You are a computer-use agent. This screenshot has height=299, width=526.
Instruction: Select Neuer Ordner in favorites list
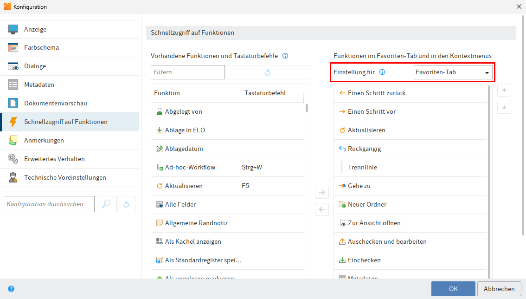(x=367, y=204)
